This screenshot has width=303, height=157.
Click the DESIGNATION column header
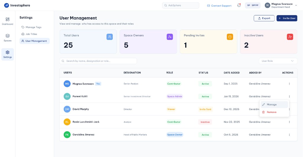tap(132, 73)
